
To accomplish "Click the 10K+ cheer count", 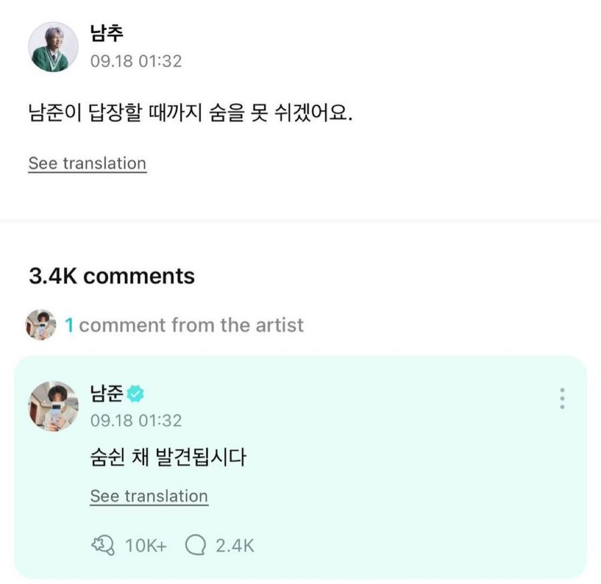I will pyautogui.click(x=146, y=546).
